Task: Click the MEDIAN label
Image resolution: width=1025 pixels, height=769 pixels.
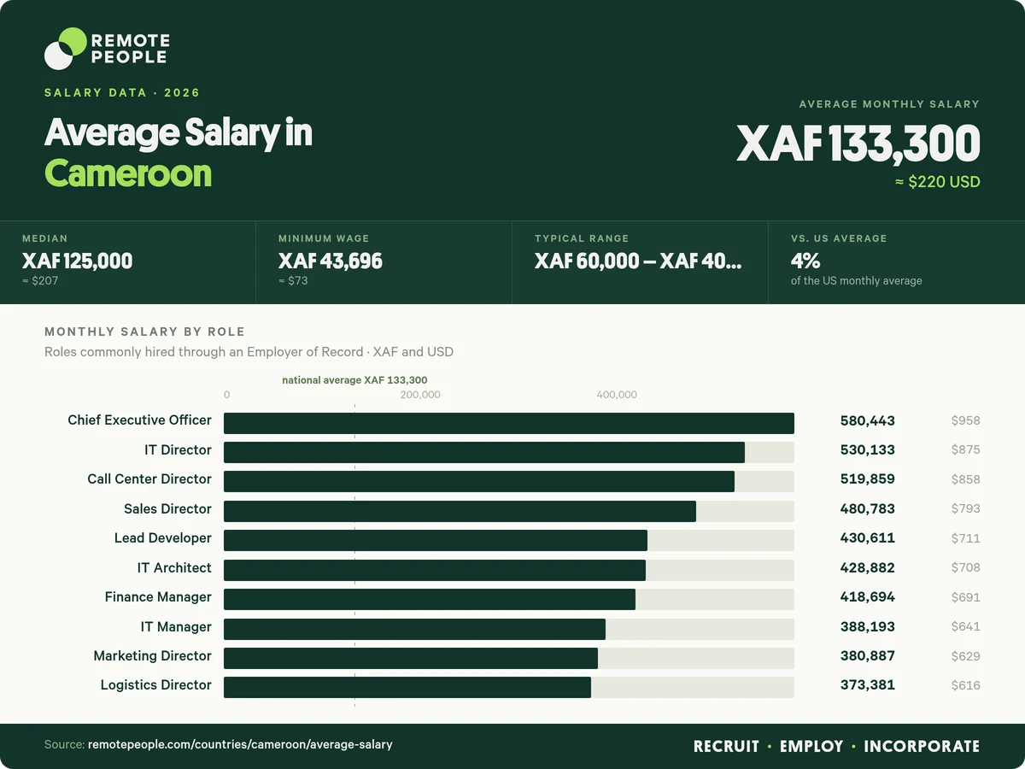Action: 44,238
